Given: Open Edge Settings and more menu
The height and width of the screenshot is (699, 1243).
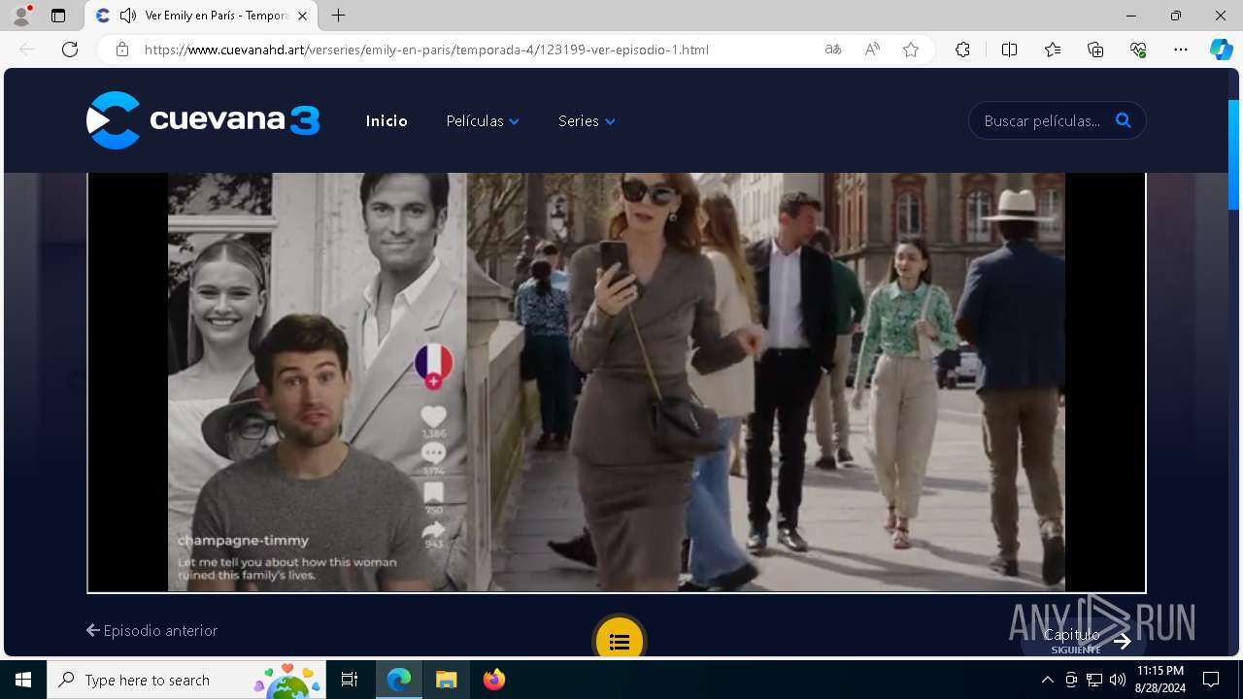Looking at the screenshot, I should pyautogui.click(x=1181, y=50).
